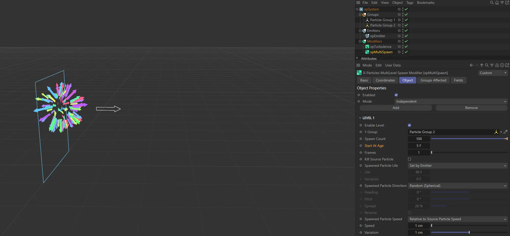The image size is (510, 236).
Task: Click the xpSystem object icon
Action: 361,9
